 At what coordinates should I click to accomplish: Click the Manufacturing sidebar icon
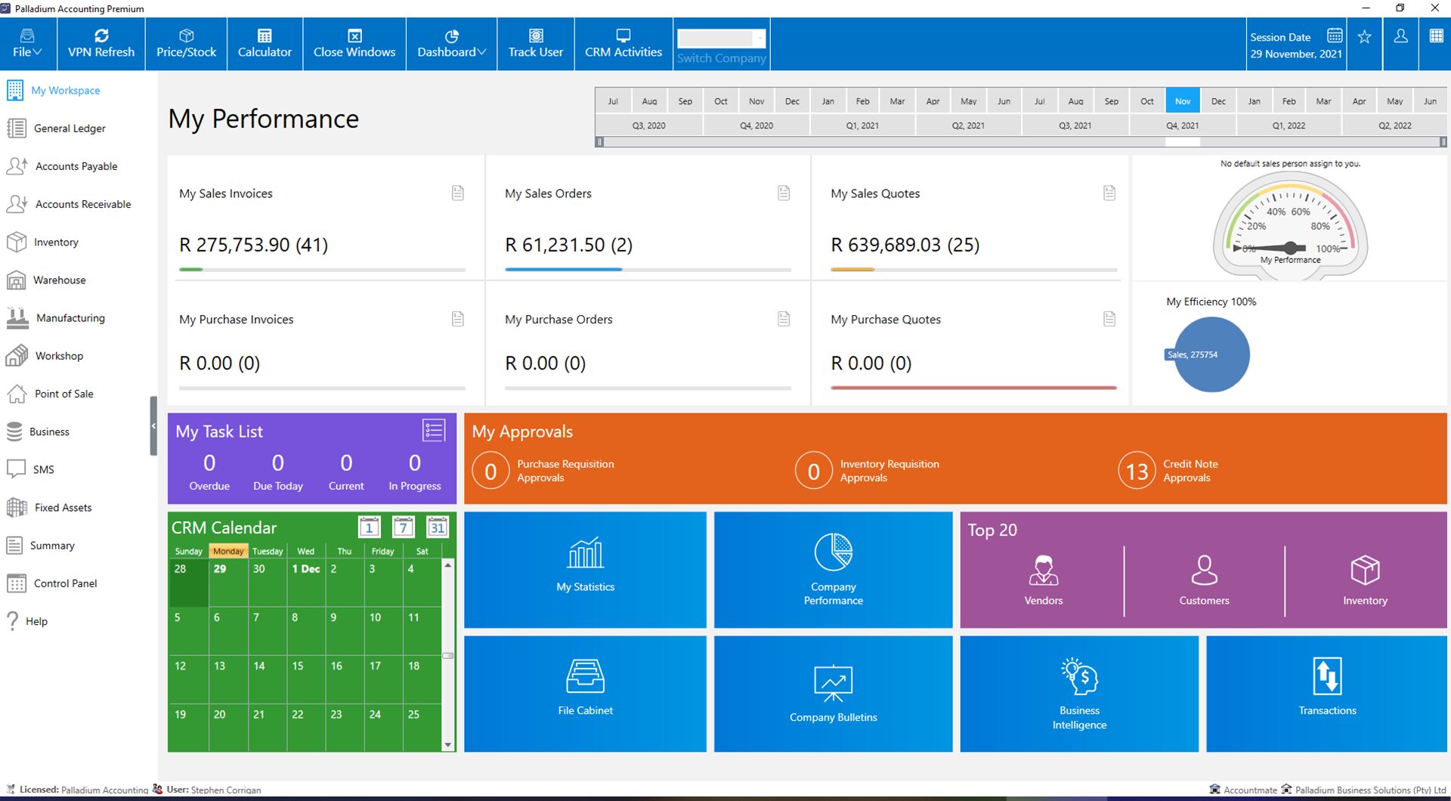[17, 318]
